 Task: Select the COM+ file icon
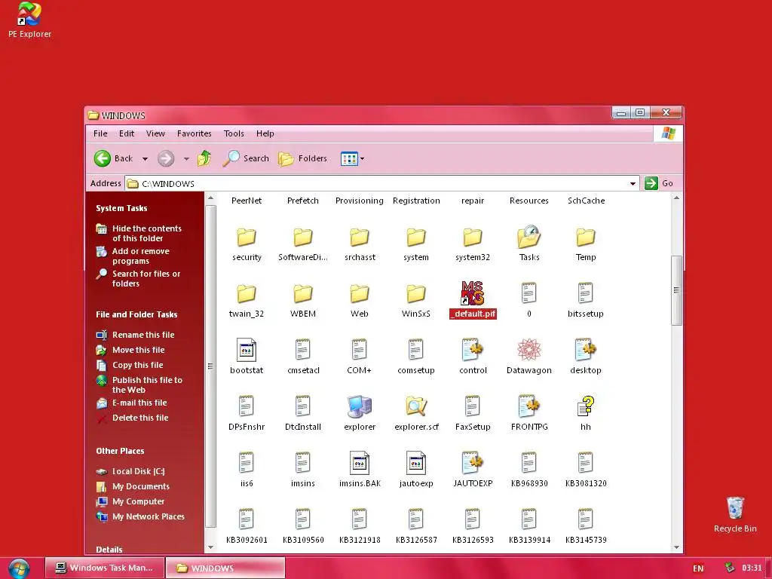[360, 350]
